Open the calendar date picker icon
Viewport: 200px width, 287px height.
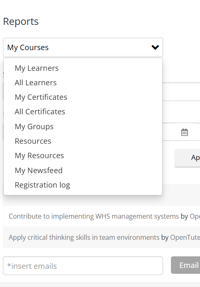[x=184, y=132]
